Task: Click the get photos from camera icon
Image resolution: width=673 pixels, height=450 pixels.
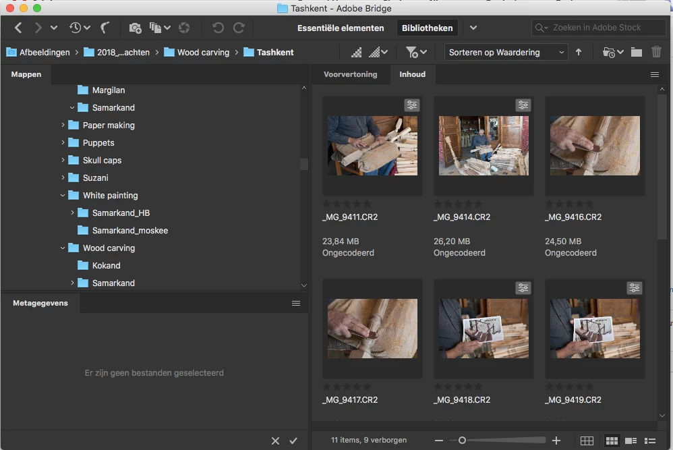Action: tap(135, 28)
